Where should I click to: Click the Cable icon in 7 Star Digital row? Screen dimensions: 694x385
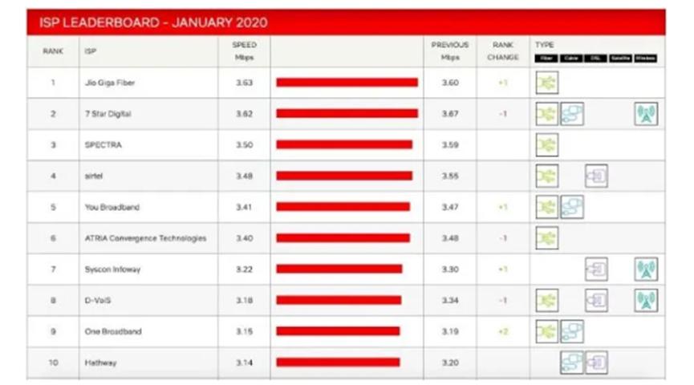click(x=572, y=114)
